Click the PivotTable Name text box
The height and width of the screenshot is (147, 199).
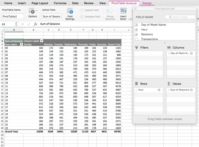point(12,16)
